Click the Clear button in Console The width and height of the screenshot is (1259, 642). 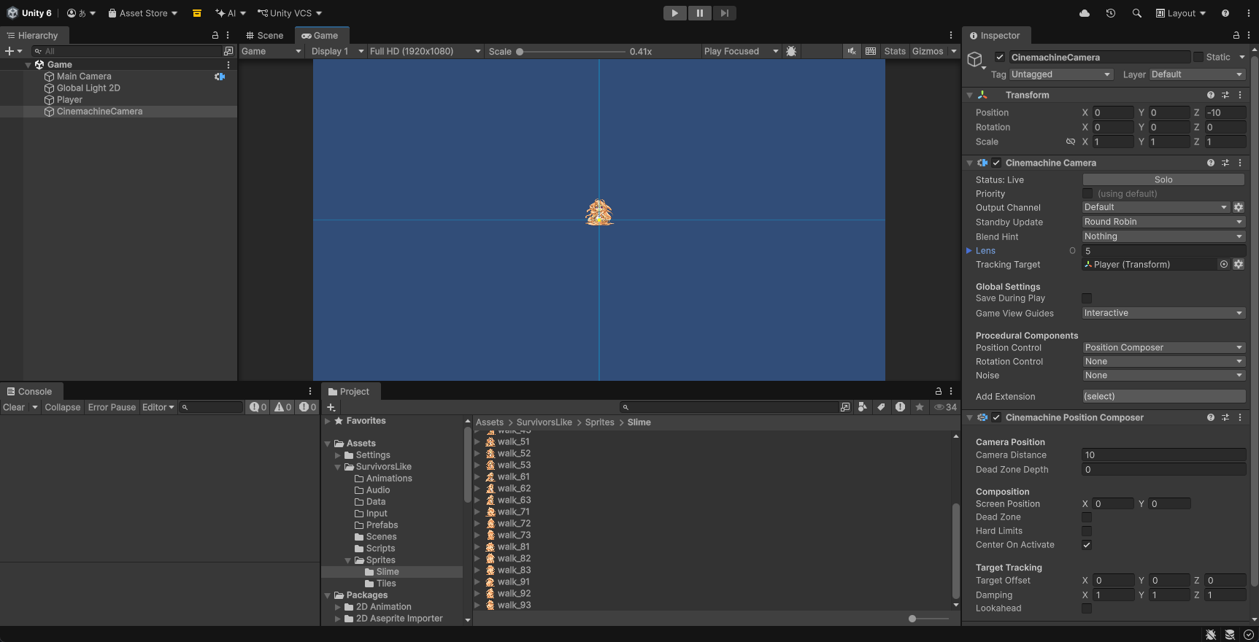coord(14,407)
